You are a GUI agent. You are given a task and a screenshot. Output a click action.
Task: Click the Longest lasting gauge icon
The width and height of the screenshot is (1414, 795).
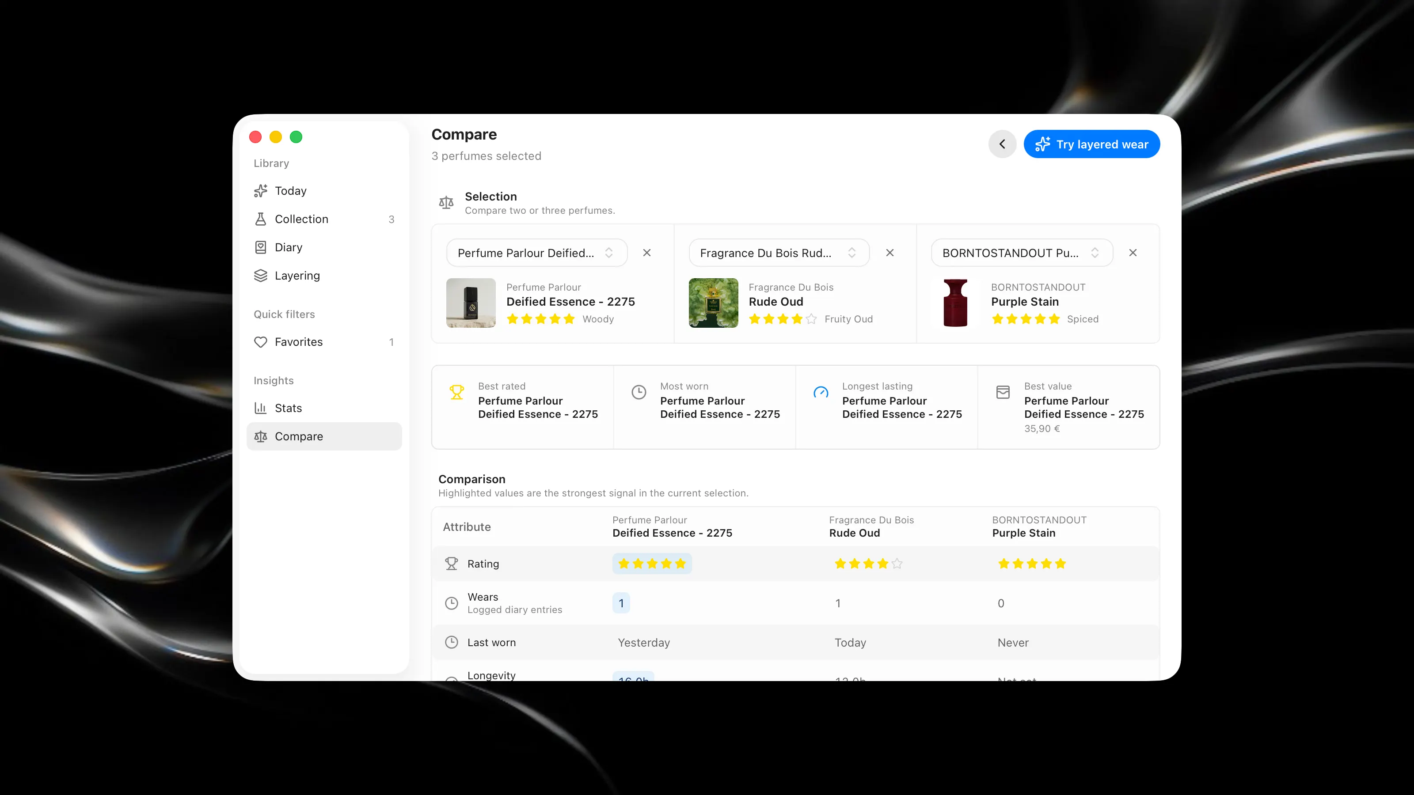821,392
